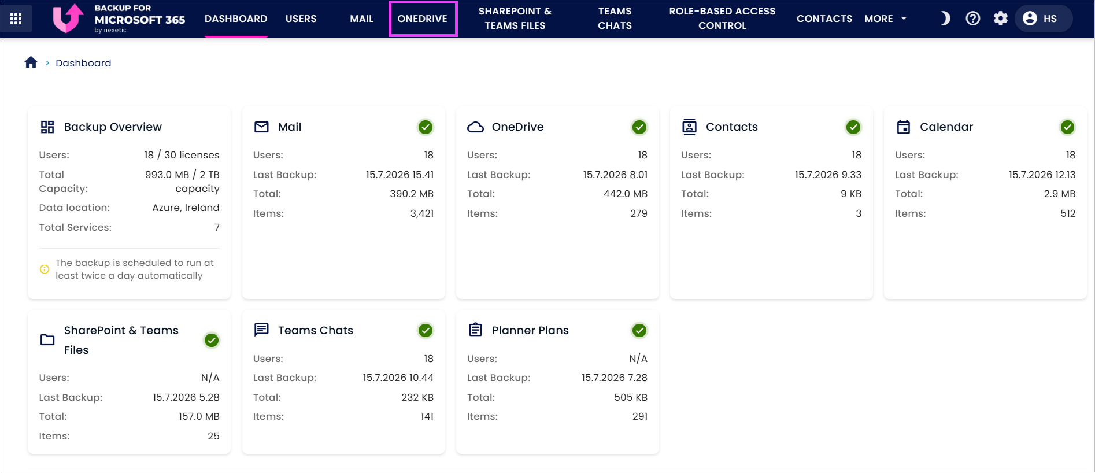Open SharePoint & Teams Files navigation tab

[x=515, y=19]
